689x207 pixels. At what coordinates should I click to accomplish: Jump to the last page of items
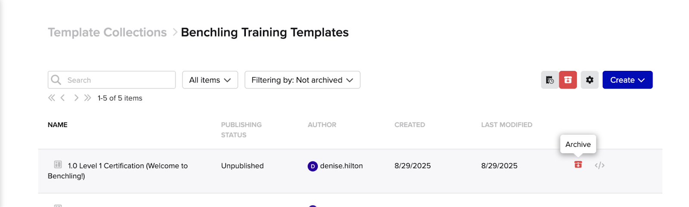tap(88, 98)
